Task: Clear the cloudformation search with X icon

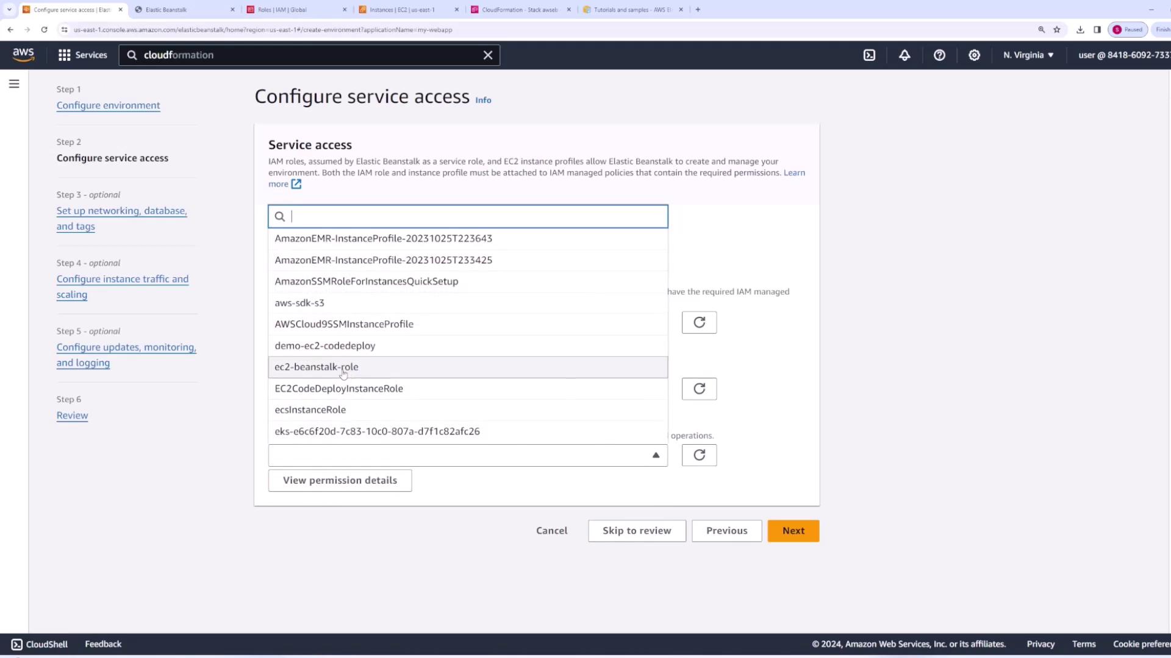Action: (x=488, y=55)
